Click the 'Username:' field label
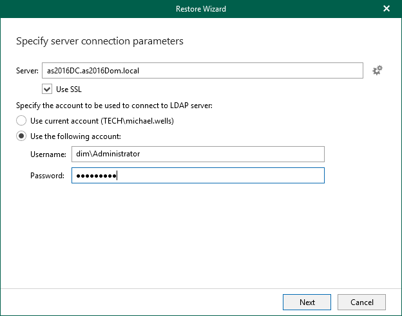The width and height of the screenshot is (402, 316). pos(48,154)
